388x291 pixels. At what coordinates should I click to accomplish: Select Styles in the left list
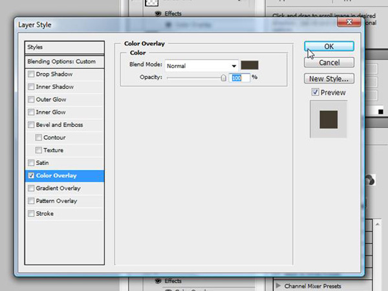pos(65,47)
